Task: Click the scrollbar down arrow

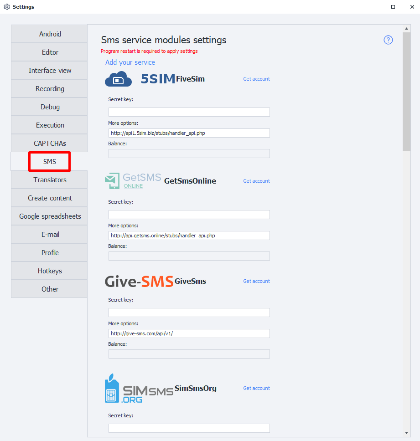Action: (407, 432)
